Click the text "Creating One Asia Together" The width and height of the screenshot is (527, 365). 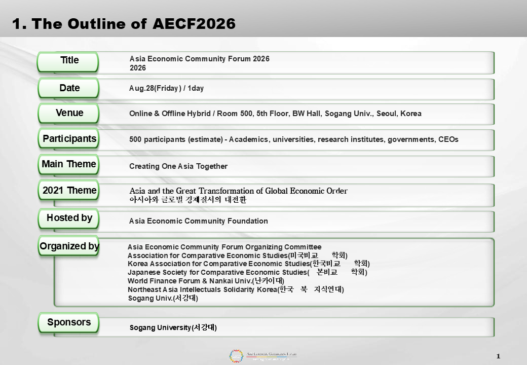tap(178, 166)
